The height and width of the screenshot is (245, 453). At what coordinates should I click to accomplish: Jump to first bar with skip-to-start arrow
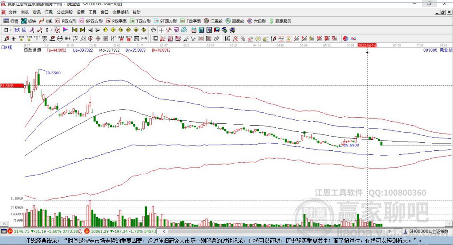click(x=74, y=30)
